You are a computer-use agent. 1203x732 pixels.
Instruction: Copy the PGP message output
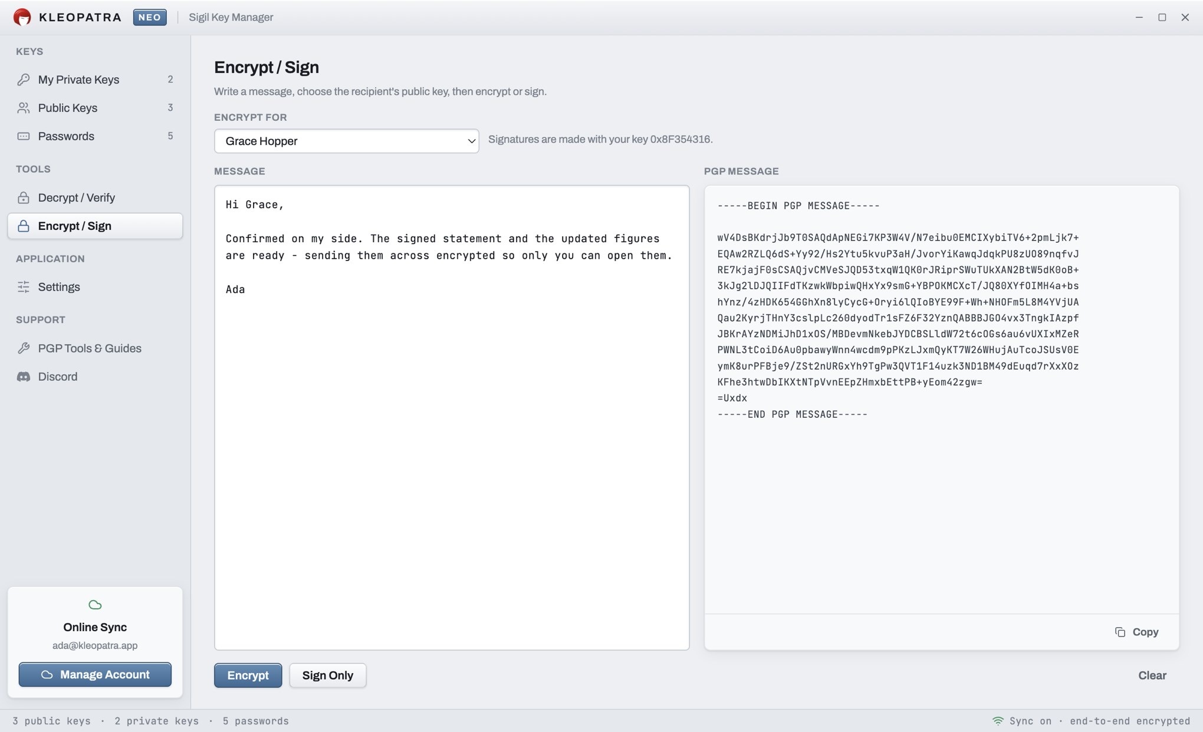coord(1137,632)
